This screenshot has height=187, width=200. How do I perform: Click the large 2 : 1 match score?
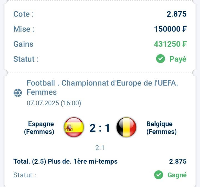pos(100,128)
